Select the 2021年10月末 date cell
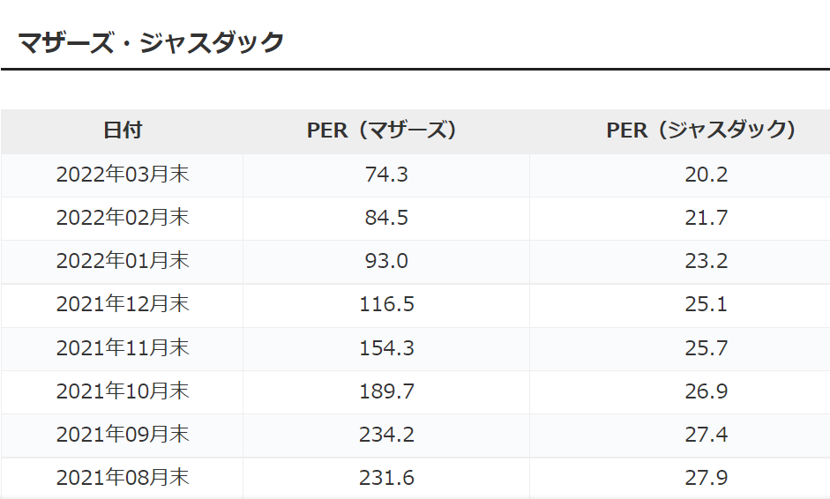The width and height of the screenshot is (830, 499). pos(123,391)
